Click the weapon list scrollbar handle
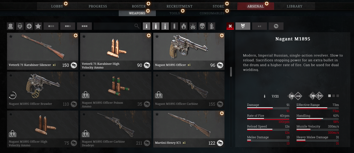 [x=231, y=72]
